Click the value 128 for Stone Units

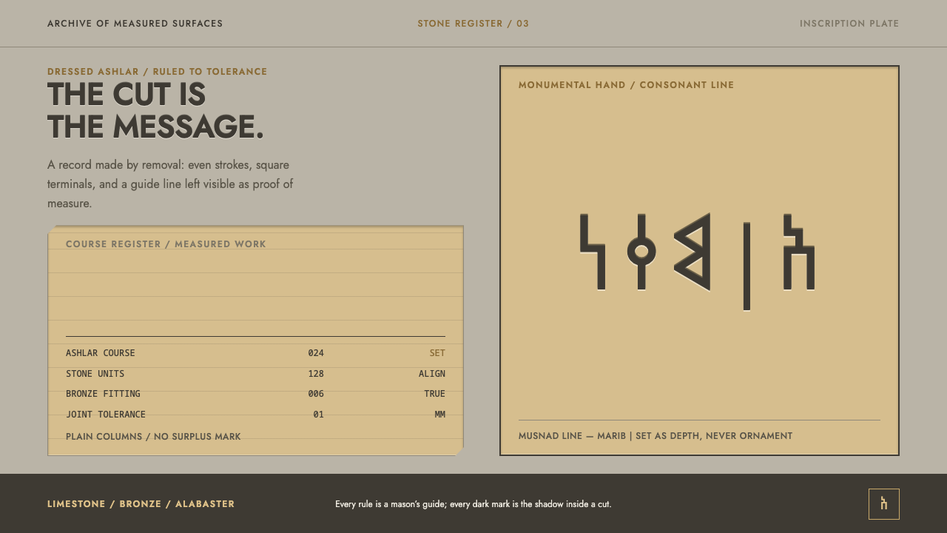(316, 374)
